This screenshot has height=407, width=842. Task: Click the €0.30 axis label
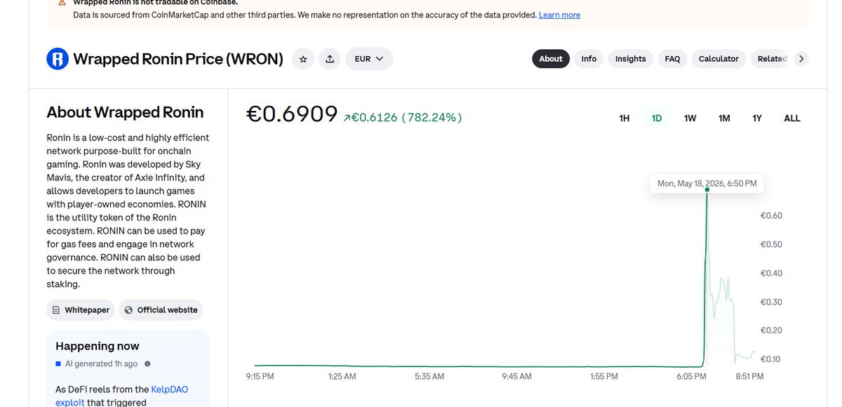[771, 302]
